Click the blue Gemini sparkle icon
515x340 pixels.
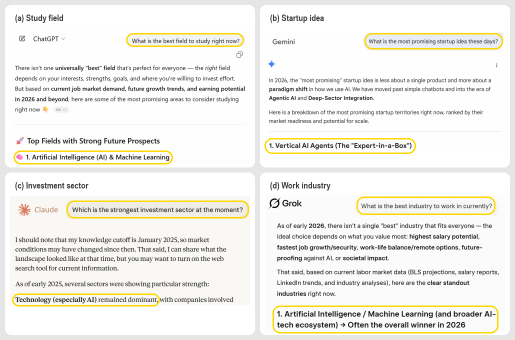click(x=271, y=64)
